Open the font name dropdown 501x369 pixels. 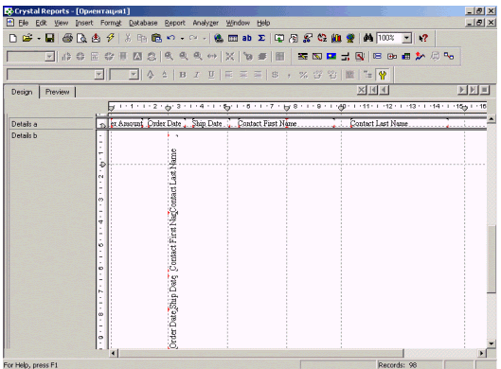click(99, 75)
